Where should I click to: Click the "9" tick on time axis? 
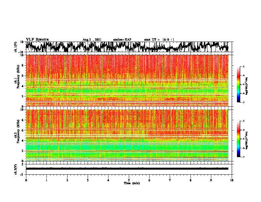coord(211,180)
